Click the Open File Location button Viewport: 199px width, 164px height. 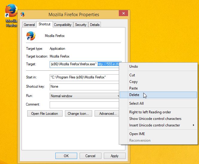click(x=45, y=113)
